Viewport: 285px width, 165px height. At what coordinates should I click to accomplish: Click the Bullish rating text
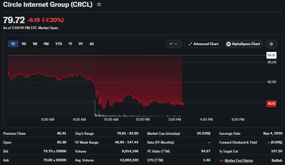coord(277,161)
